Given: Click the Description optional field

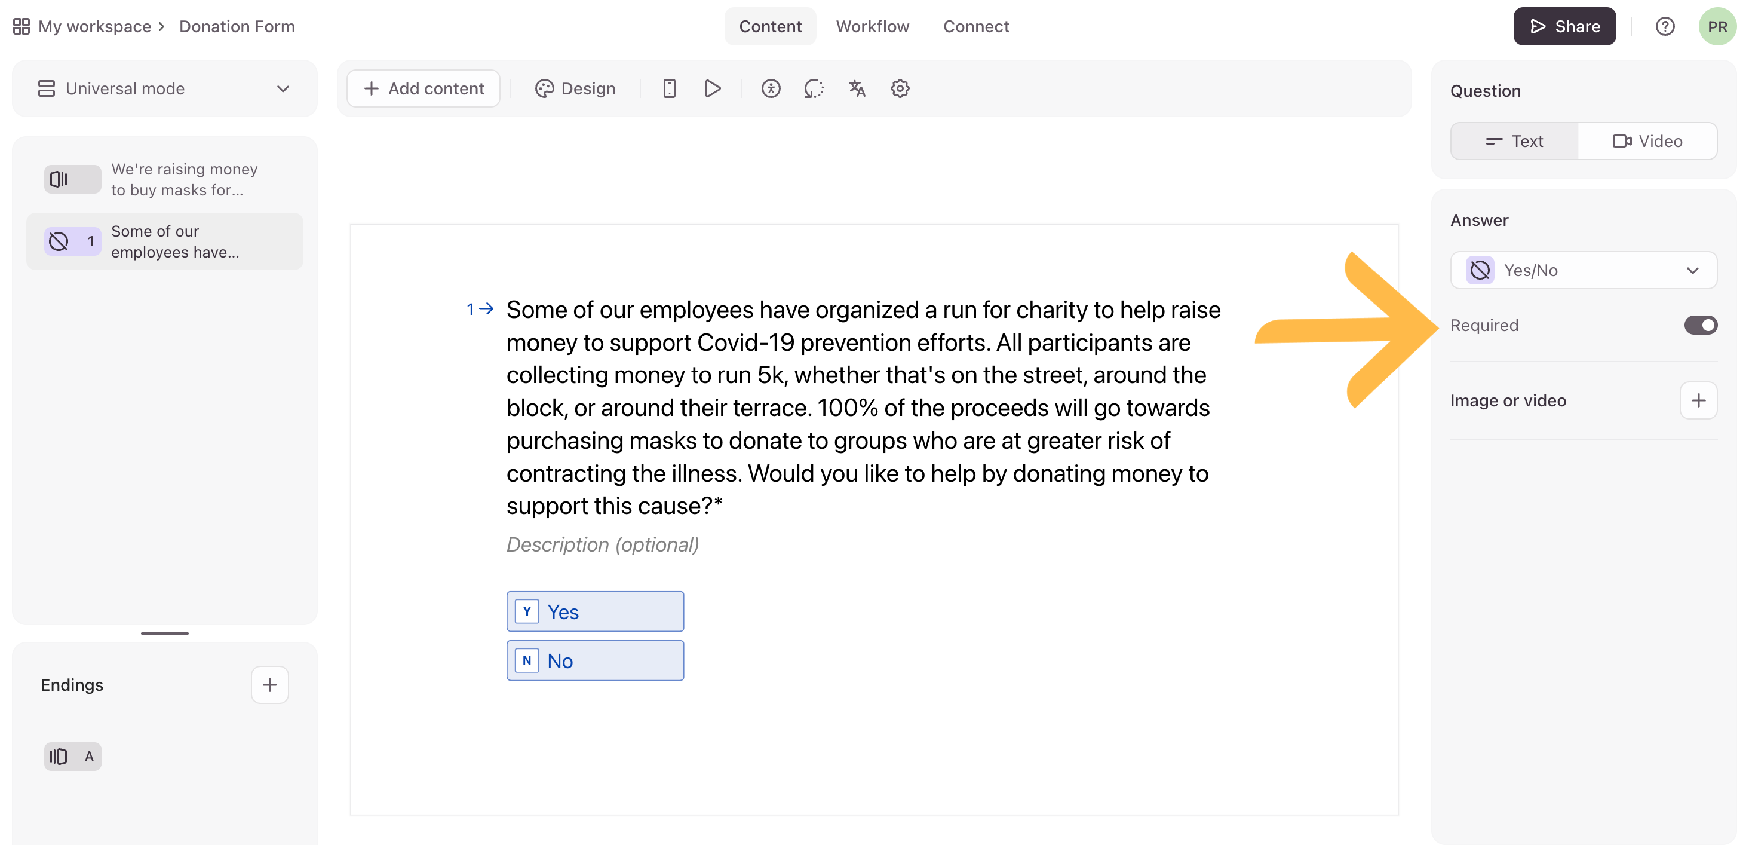Looking at the screenshot, I should pyautogui.click(x=602, y=545).
